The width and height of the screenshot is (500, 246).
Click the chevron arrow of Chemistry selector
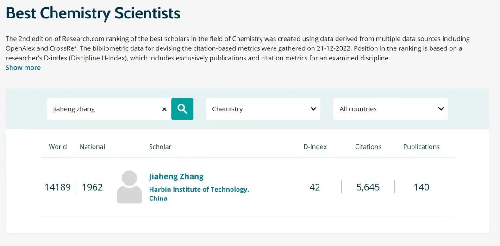point(313,109)
